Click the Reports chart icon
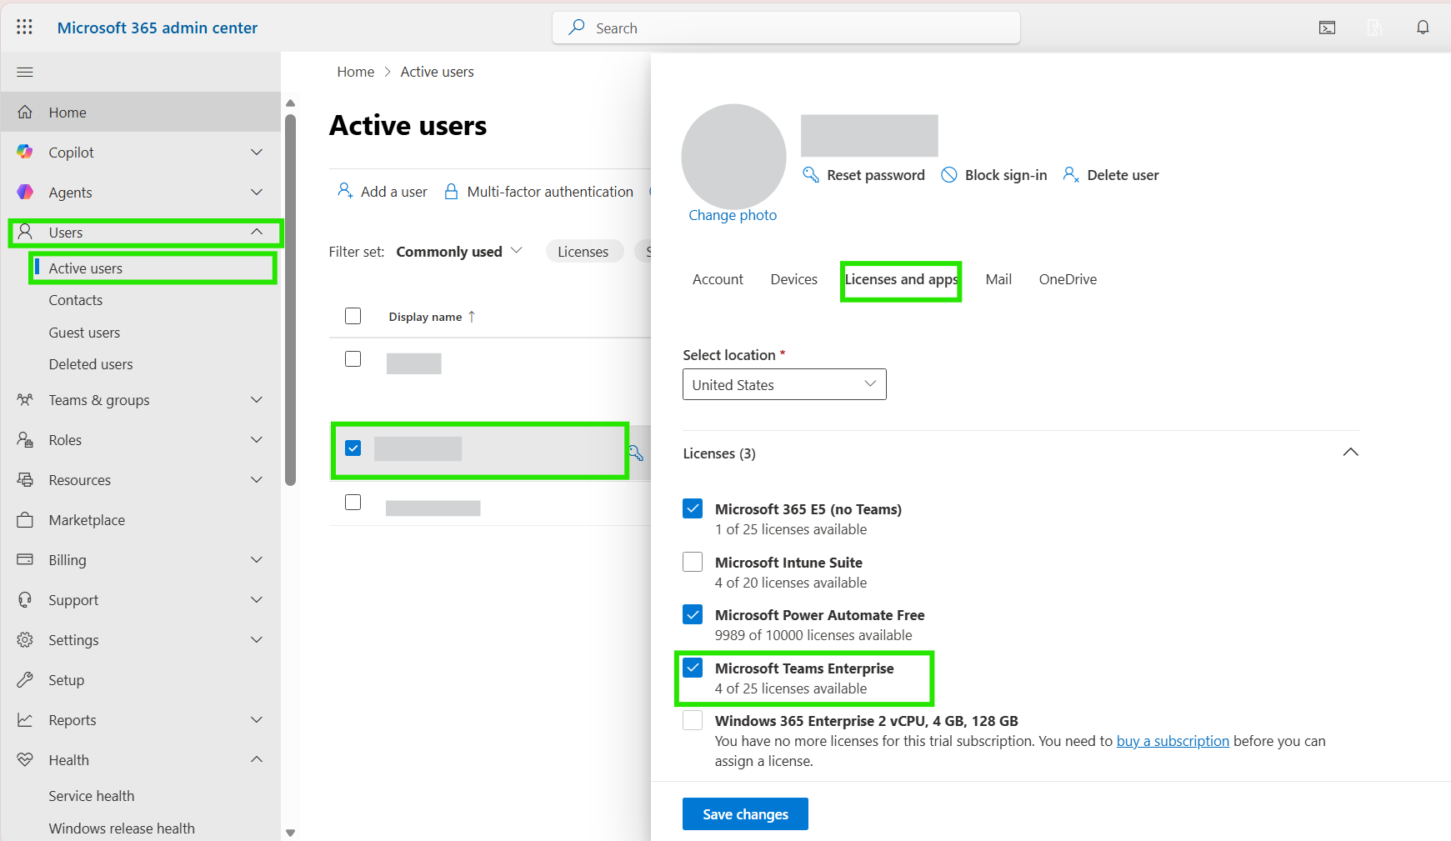This screenshot has width=1451, height=841. point(25,720)
